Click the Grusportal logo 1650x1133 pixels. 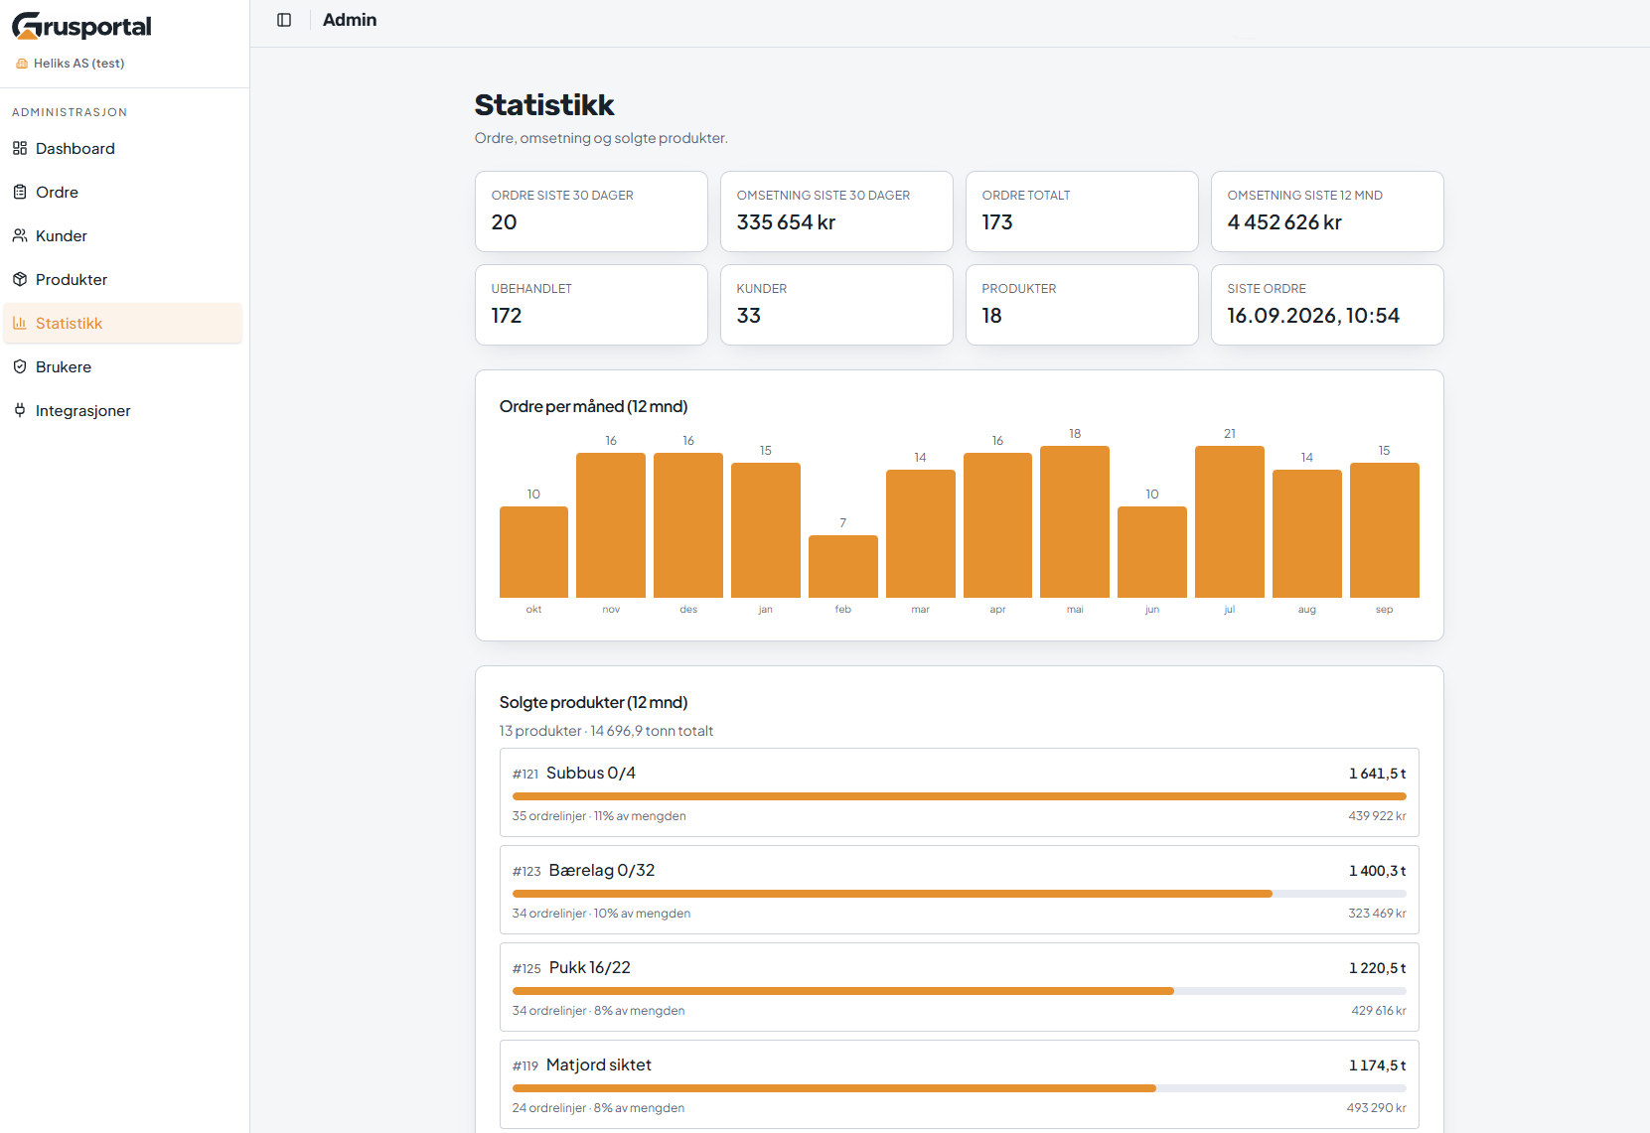click(81, 26)
